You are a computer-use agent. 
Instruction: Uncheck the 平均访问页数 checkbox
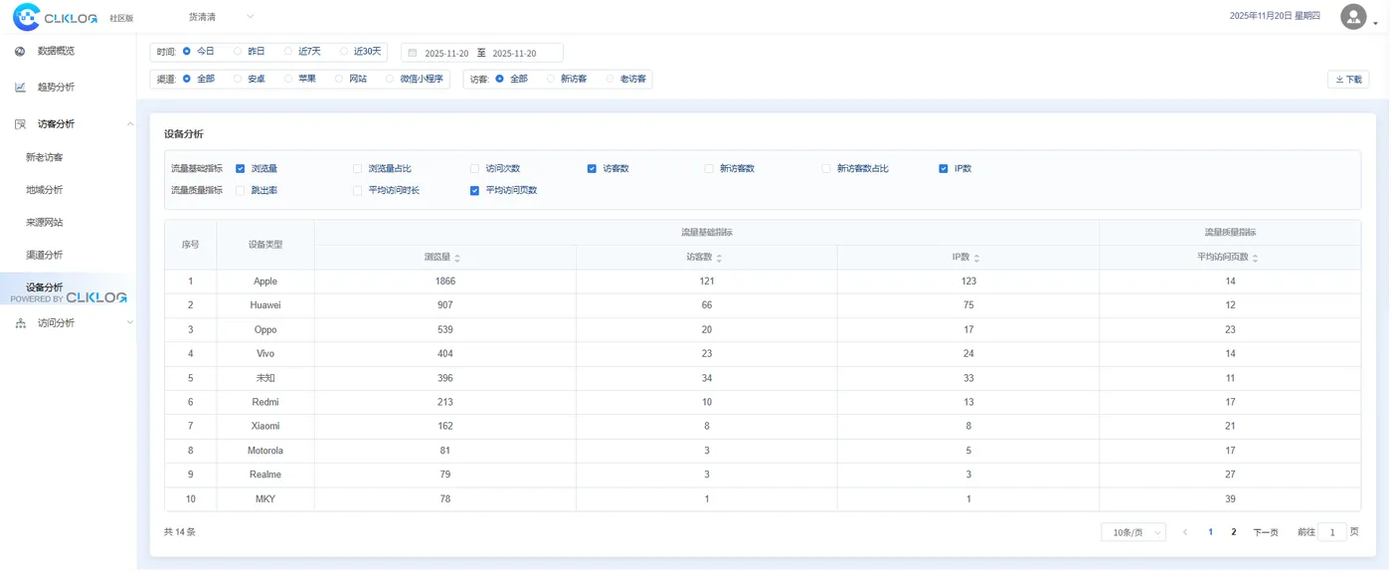pos(474,191)
